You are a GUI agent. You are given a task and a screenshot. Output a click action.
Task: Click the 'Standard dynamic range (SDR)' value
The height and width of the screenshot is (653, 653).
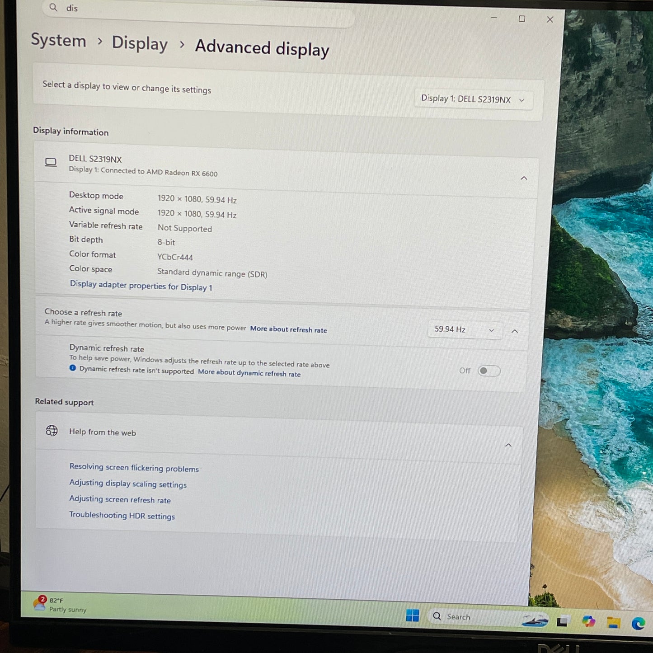tap(212, 273)
